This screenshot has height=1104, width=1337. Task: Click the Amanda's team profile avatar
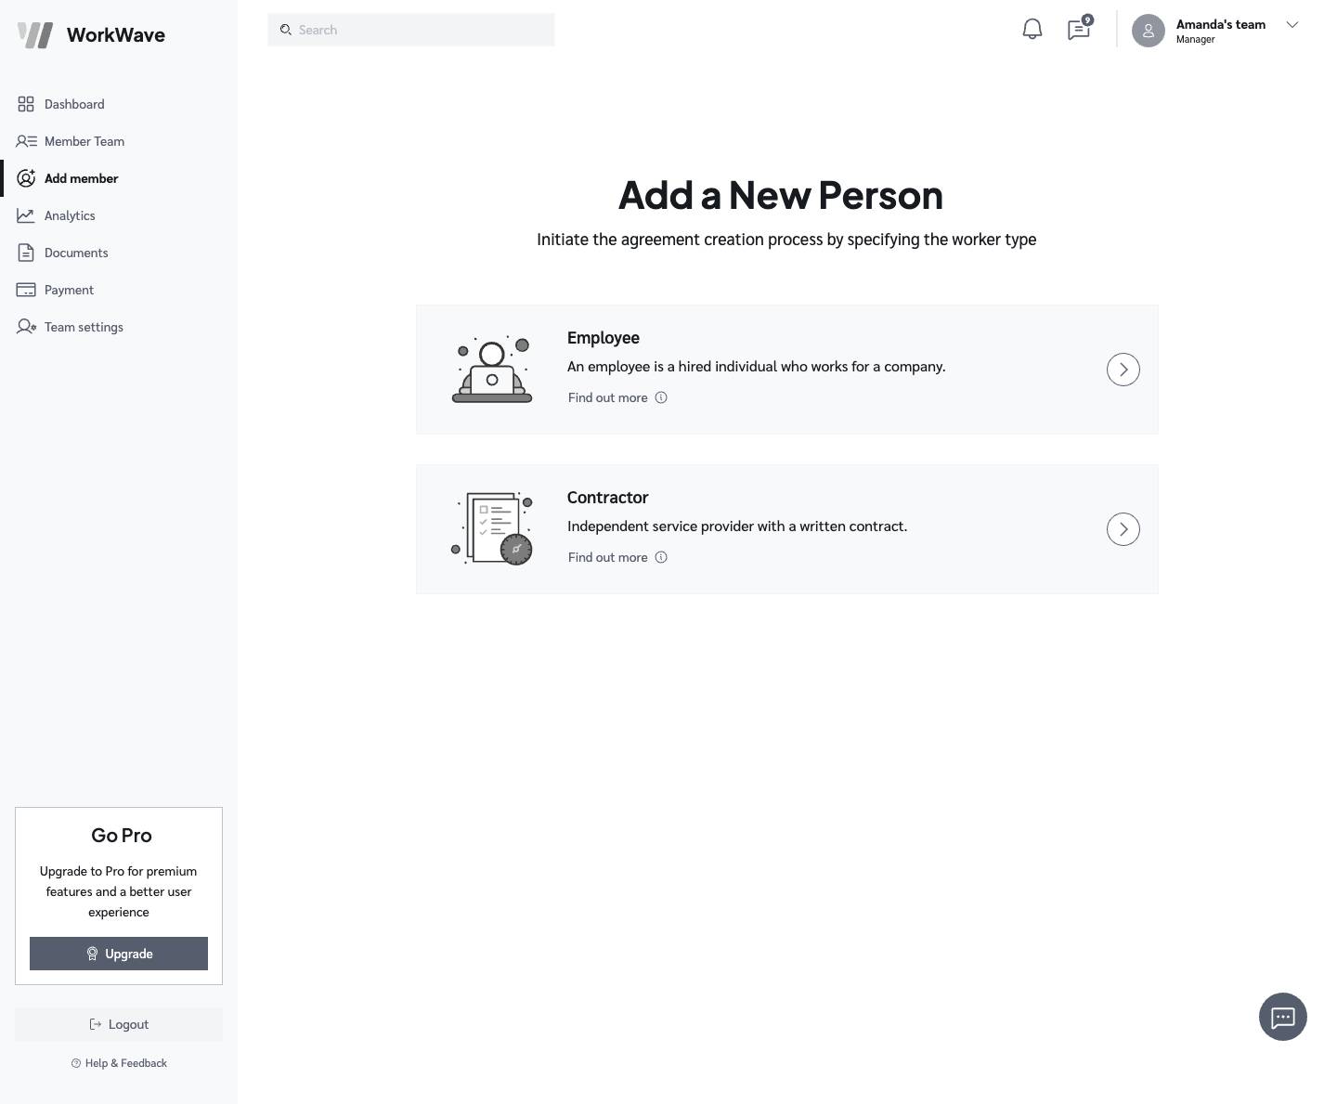1148,31
